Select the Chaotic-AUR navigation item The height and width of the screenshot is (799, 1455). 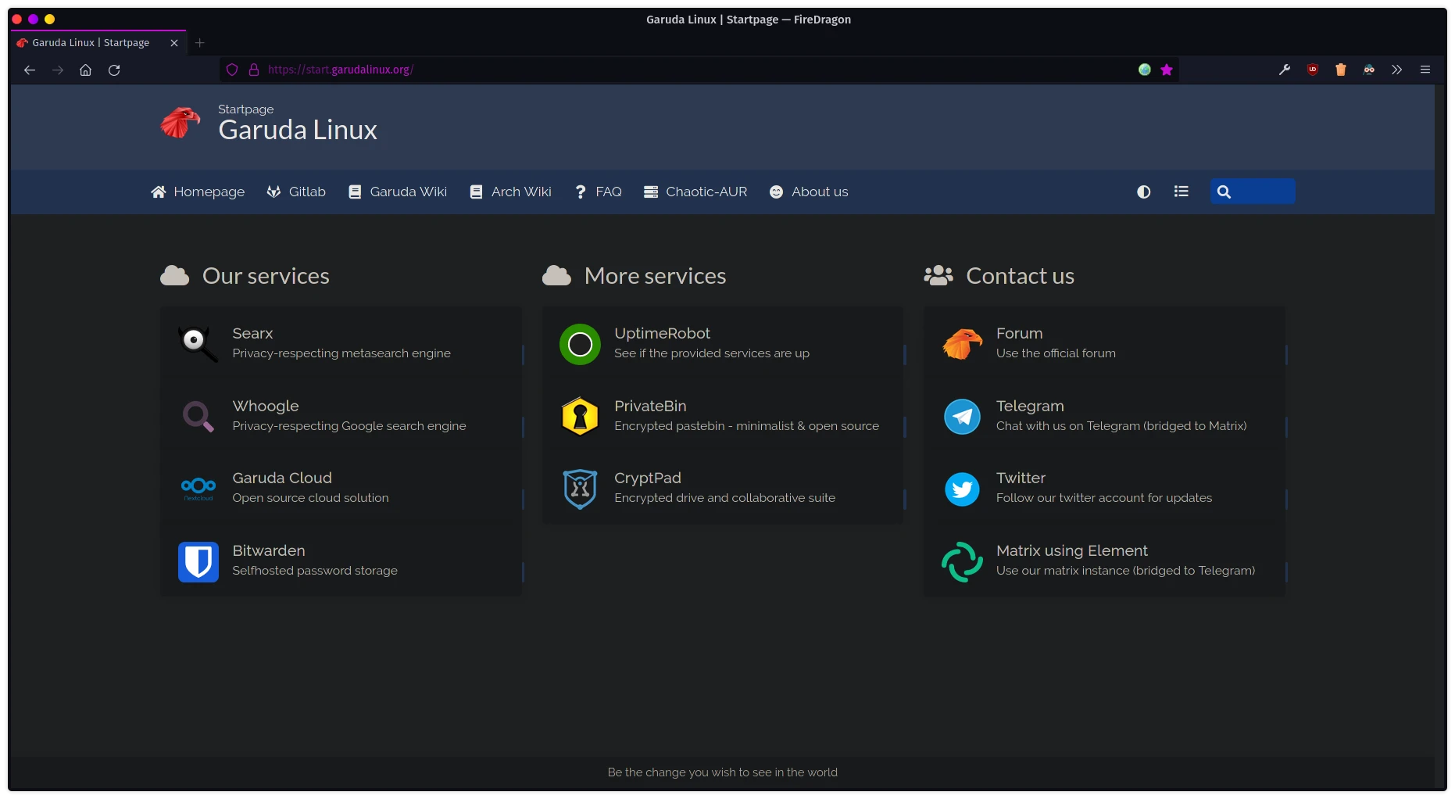[695, 192]
